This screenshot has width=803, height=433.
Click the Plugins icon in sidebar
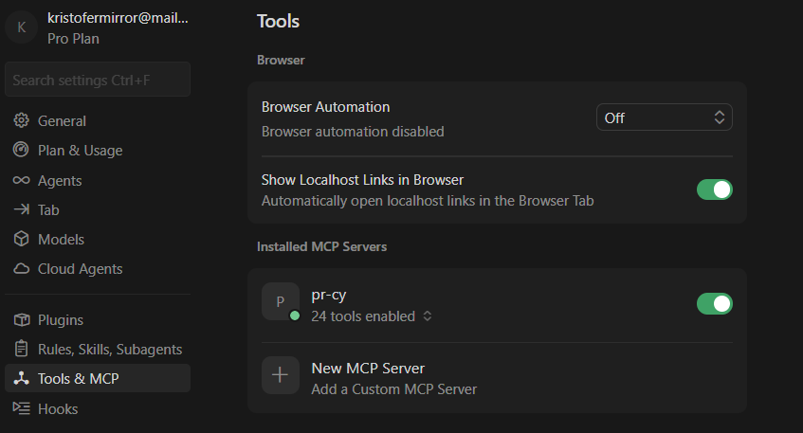pos(21,320)
